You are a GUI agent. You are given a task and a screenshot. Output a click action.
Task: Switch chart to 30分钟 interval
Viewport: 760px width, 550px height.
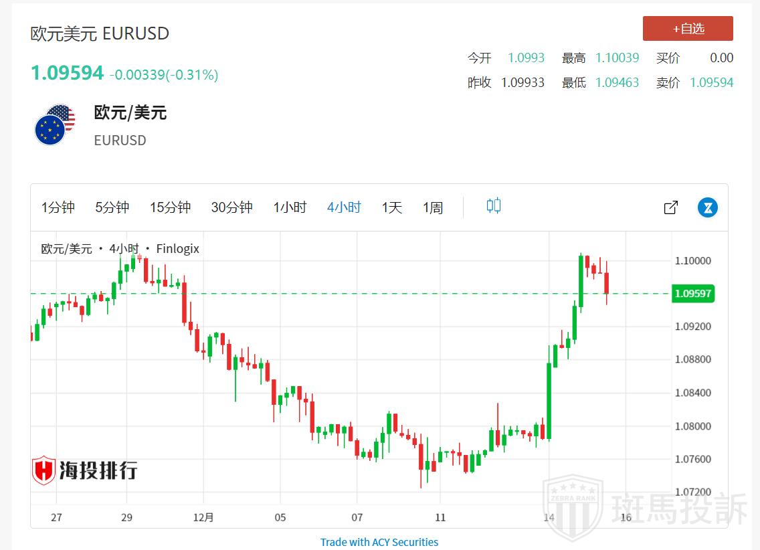click(x=231, y=207)
